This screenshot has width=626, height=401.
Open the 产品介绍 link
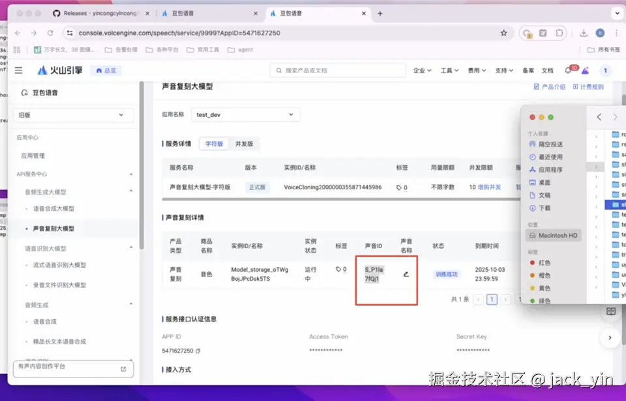click(549, 87)
